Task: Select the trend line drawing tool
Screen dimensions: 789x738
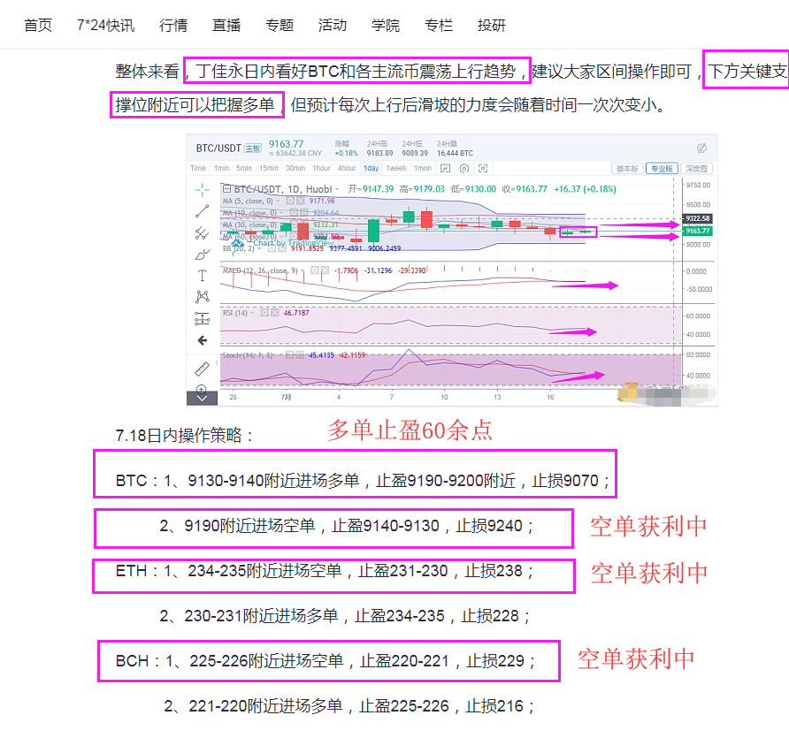Action: tap(203, 210)
